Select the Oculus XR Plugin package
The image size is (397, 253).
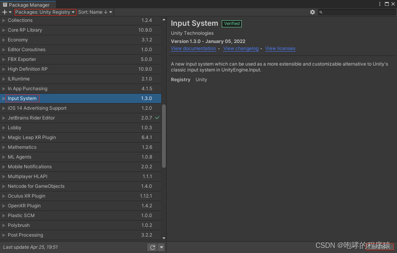81,196
